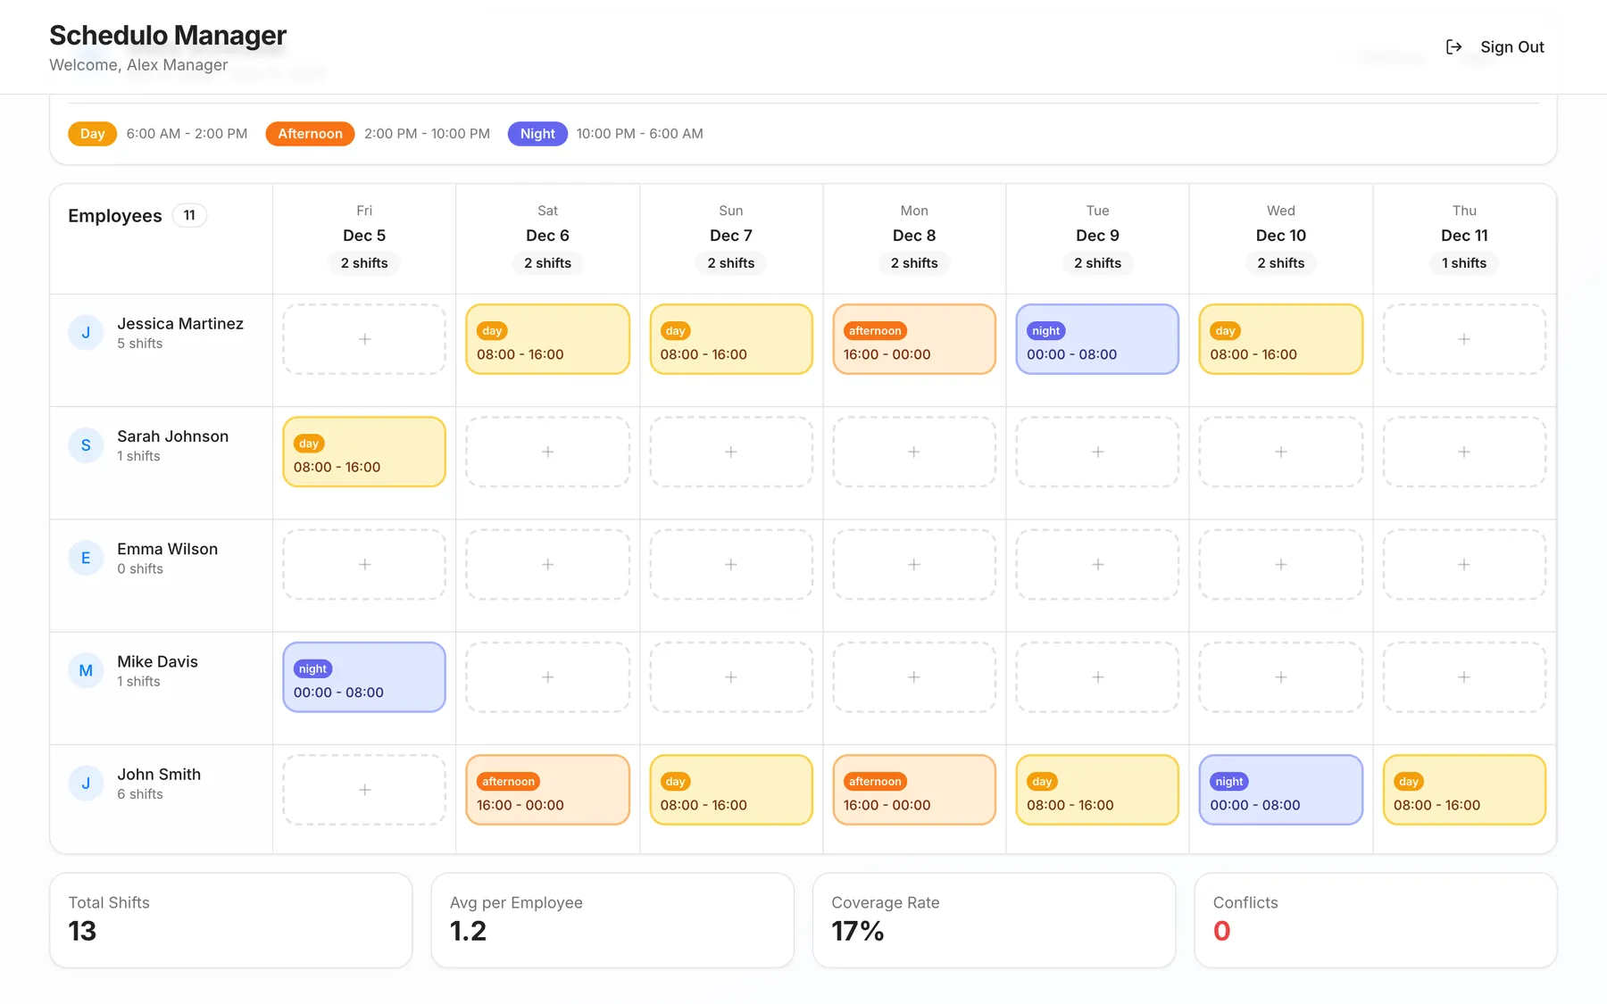
Task: Click the Coverage Rate 17% card
Action: tap(994, 920)
